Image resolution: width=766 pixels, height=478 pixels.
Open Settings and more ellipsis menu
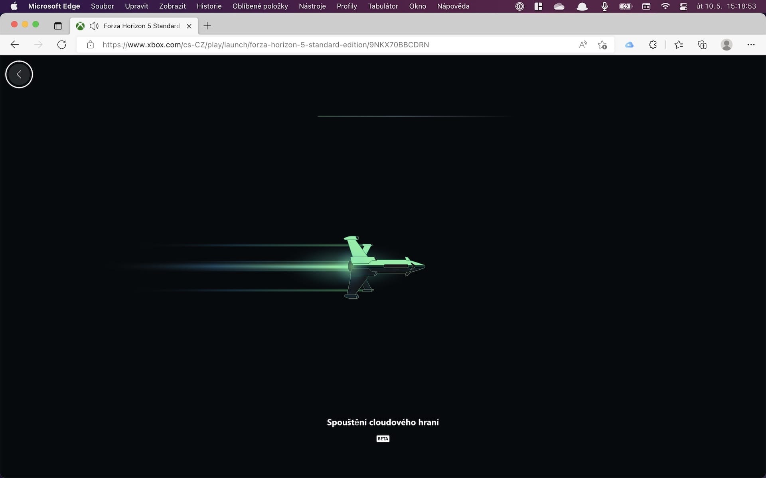coord(751,45)
